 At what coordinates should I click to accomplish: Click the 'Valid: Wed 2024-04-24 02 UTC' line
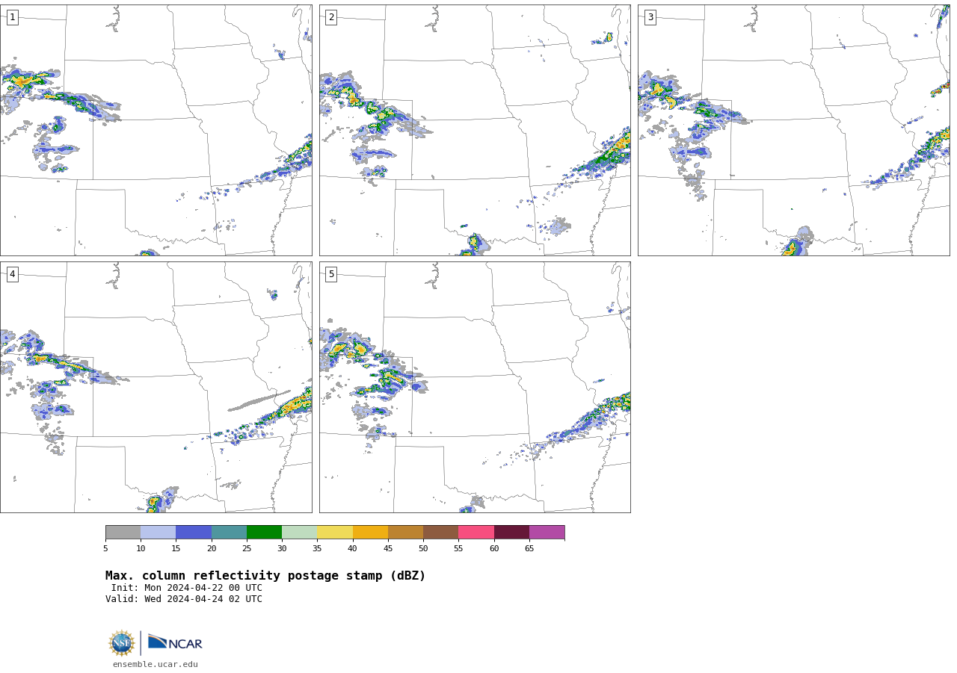184,599
